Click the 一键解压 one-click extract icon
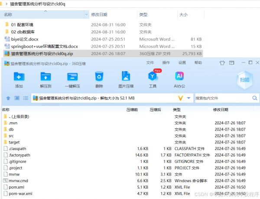260x199 pixels. [72, 76]
